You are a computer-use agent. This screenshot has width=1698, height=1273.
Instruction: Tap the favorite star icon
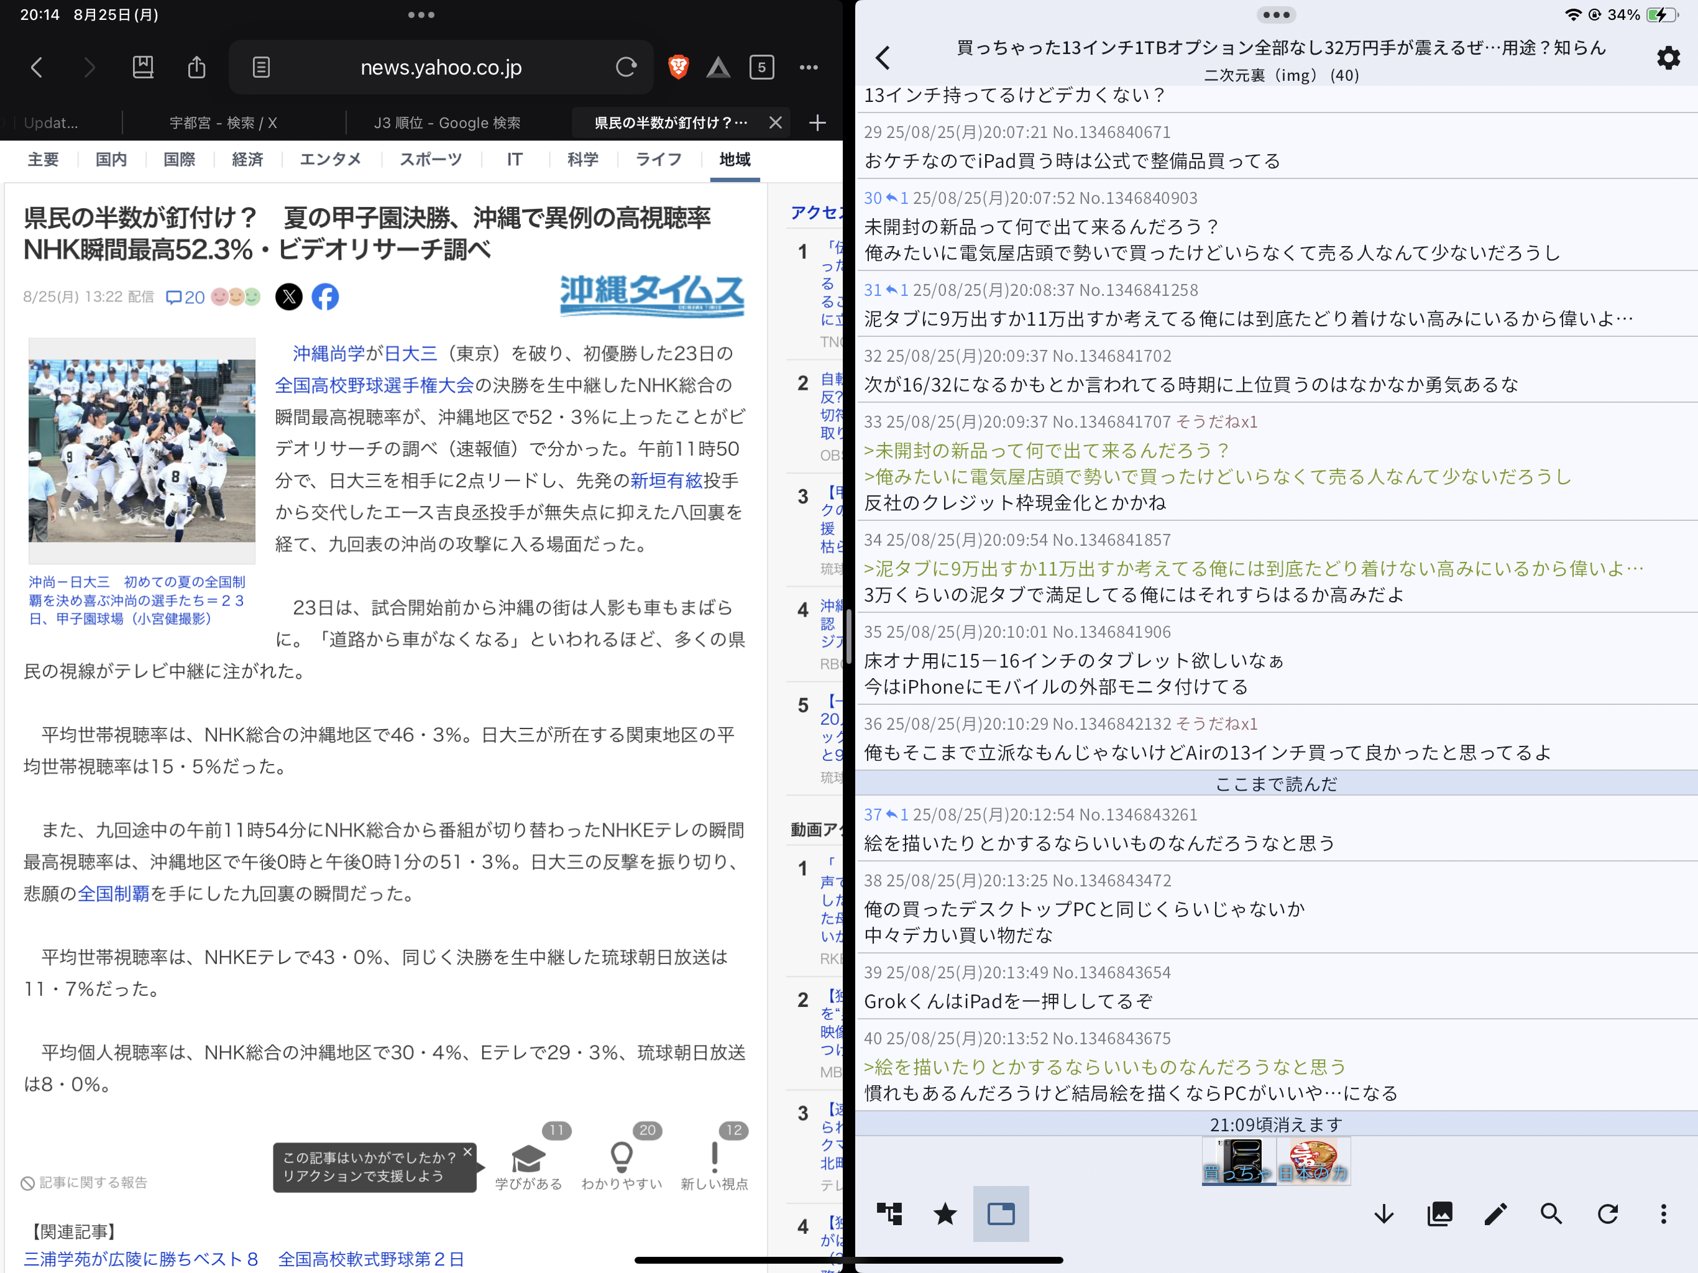[945, 1214]
